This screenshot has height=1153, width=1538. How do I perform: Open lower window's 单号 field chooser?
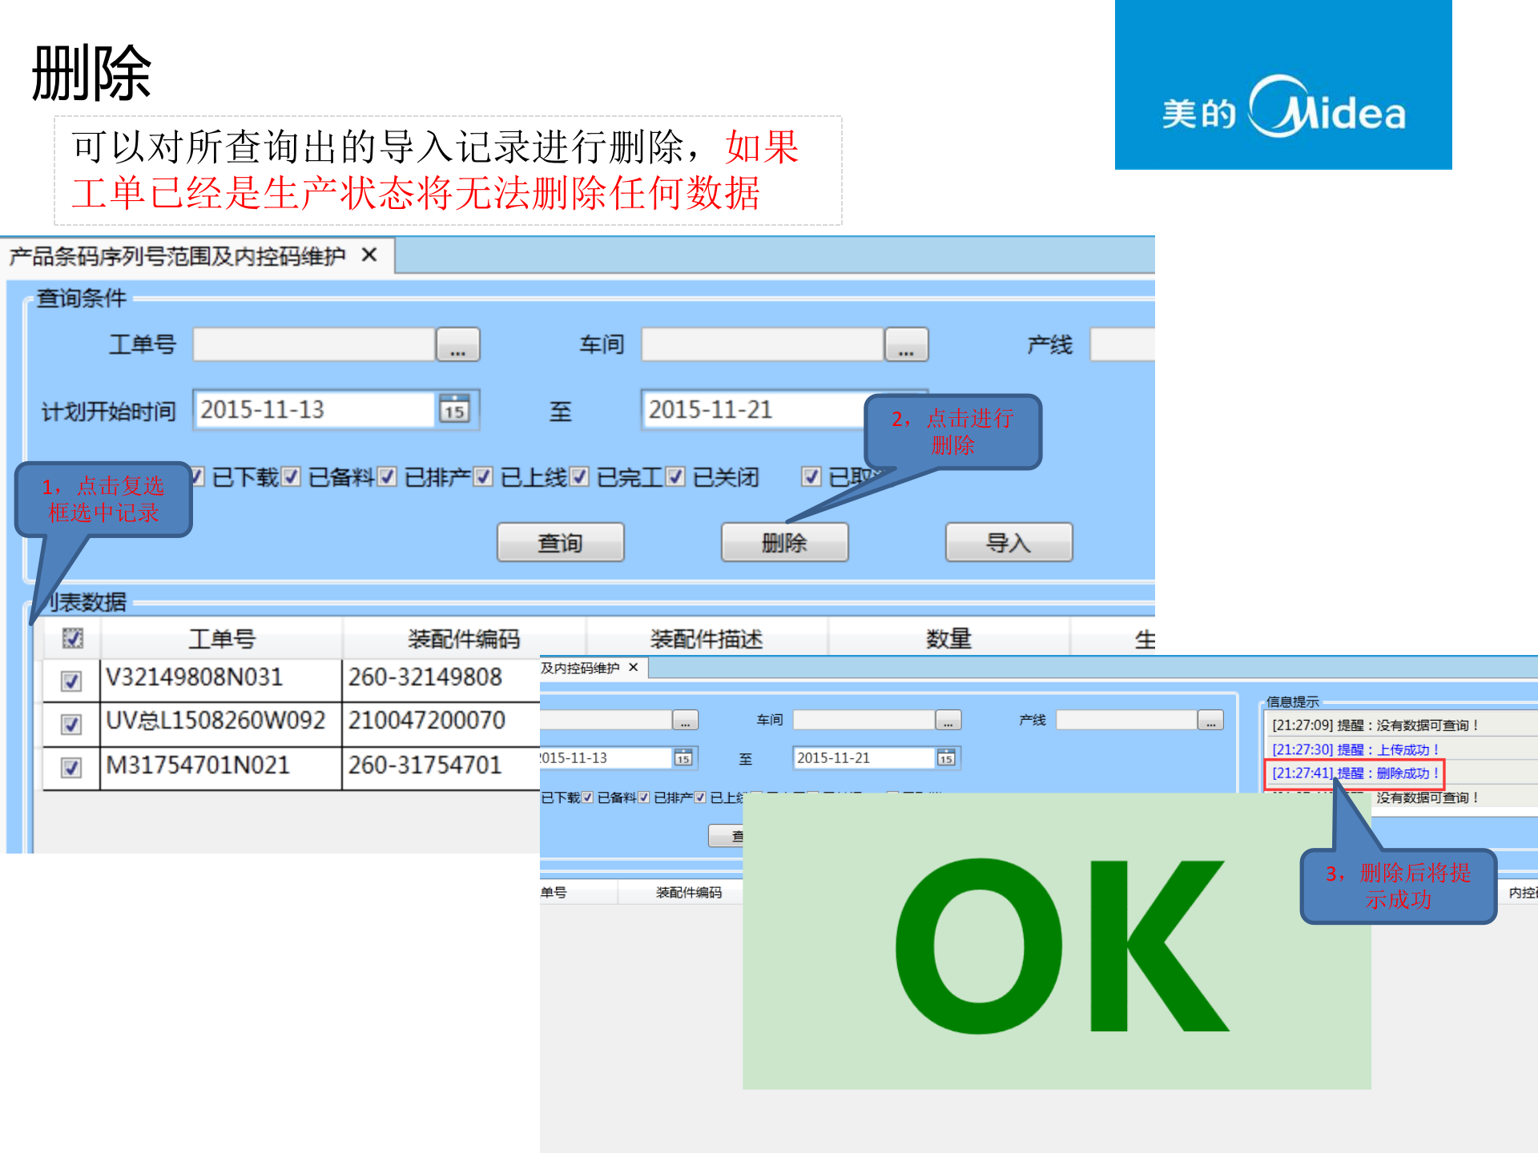685,719
